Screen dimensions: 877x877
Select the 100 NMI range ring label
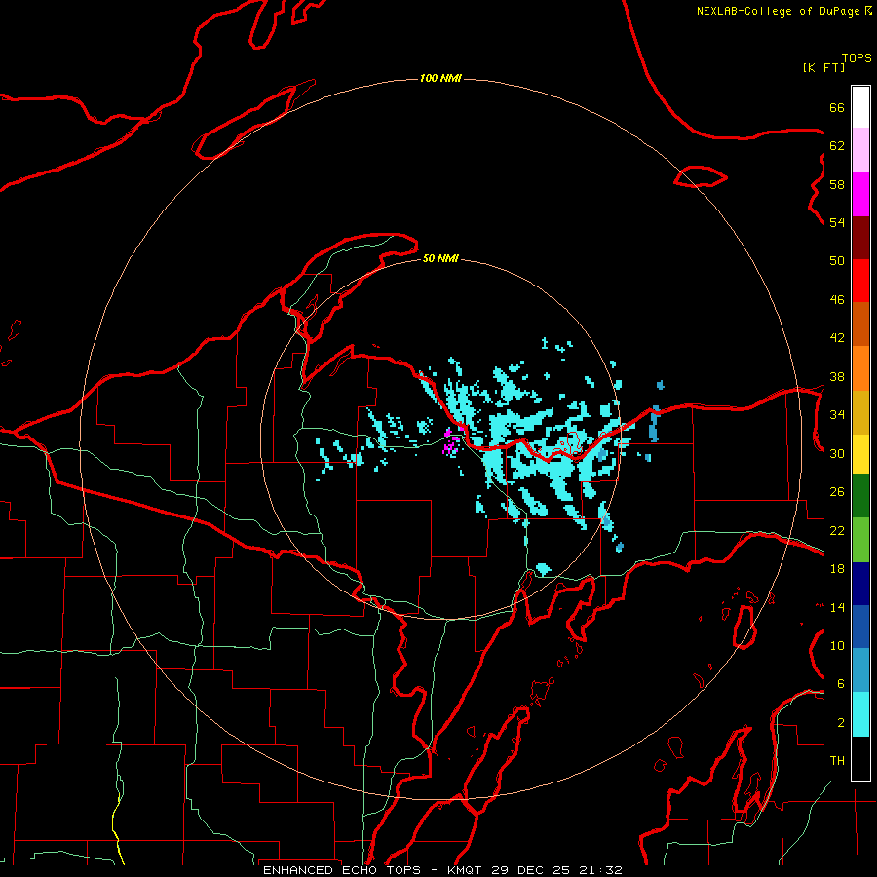[x=440, y=78]
